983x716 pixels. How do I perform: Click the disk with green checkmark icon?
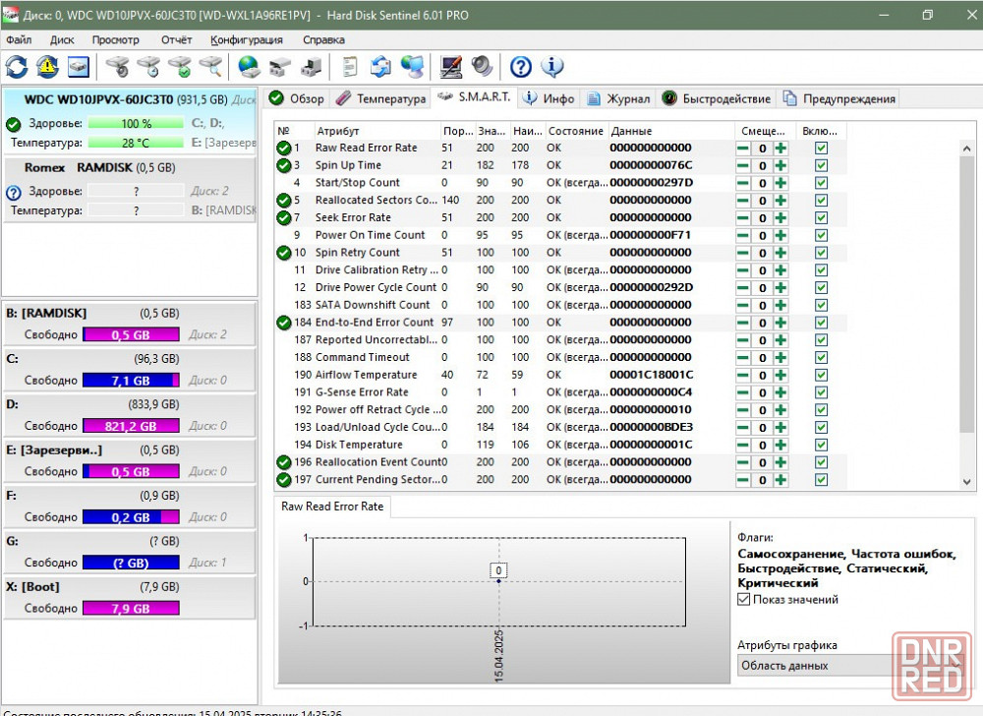click(x=181, y=67)
